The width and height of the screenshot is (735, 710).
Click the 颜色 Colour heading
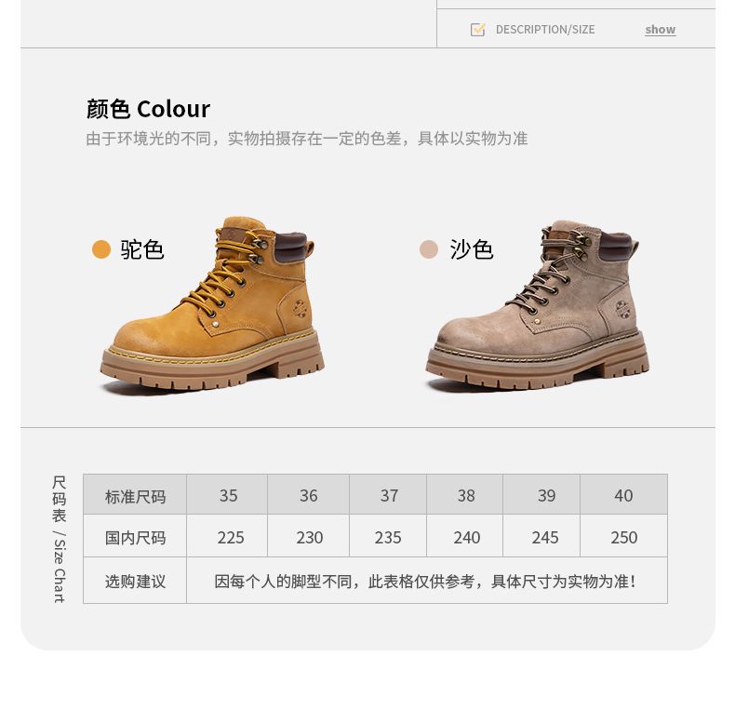pos(148,109)
